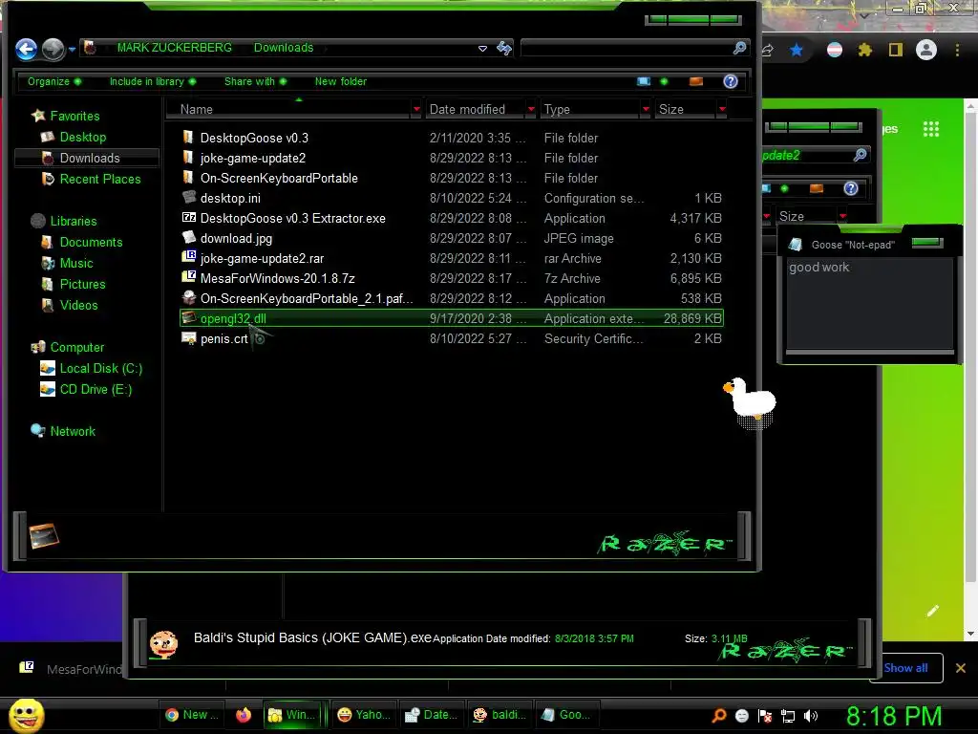
Task: Open Name column filter dropdown
Action: [416, 109]
